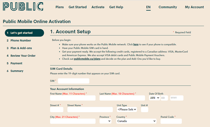Click the Street Name field
This screenshot has width=210, height=127.
(90, 110)
